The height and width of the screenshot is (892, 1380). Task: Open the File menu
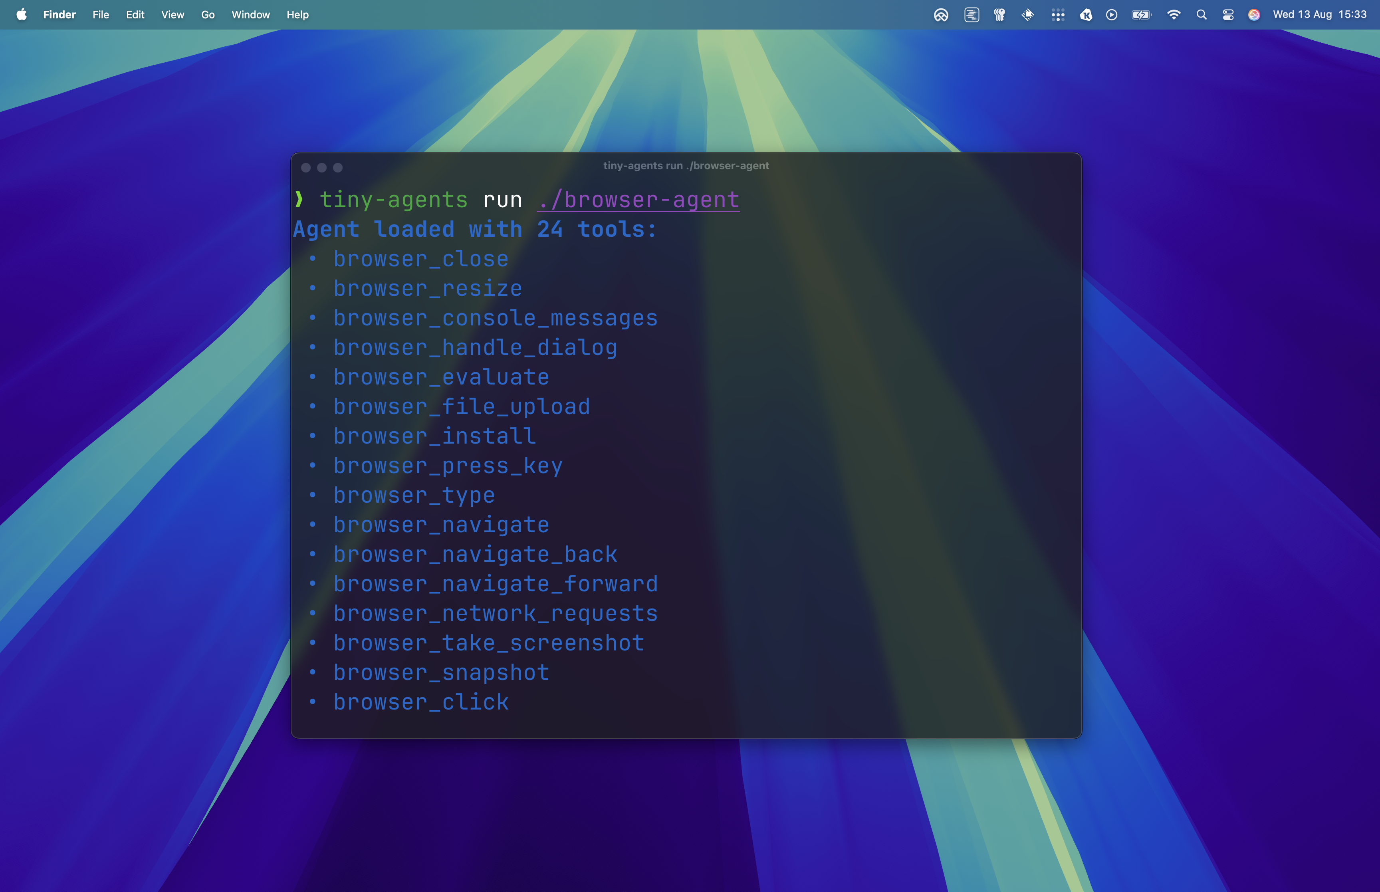tap(101, 14)
